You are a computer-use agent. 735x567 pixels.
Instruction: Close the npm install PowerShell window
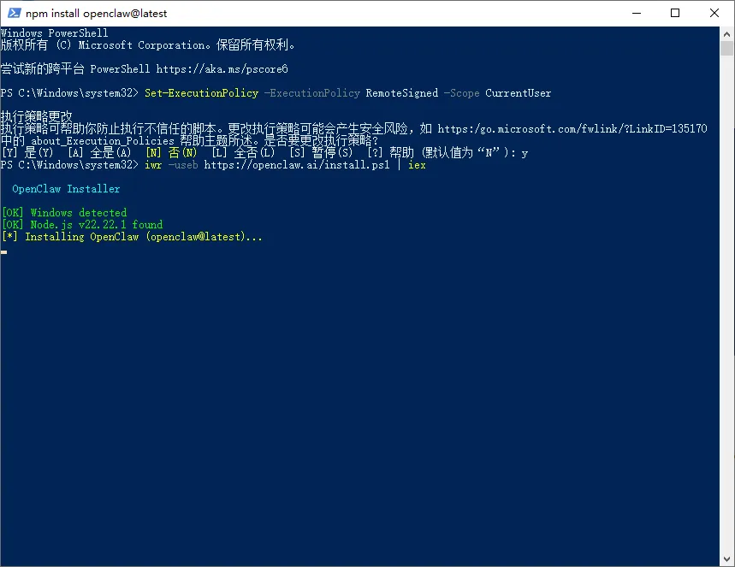(714, 13)
